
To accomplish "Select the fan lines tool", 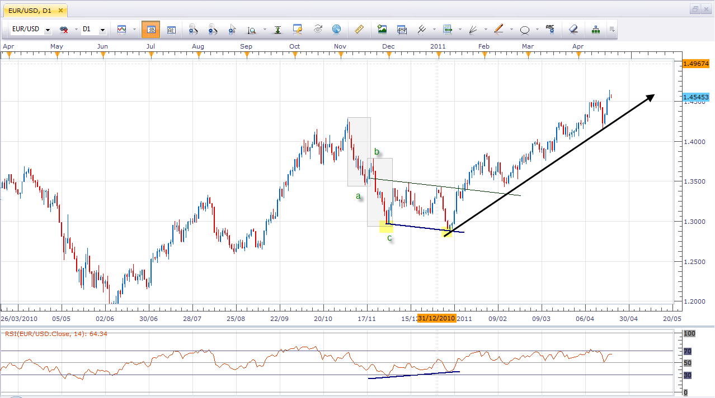I will pyautogui.click(x=473, y=30).
